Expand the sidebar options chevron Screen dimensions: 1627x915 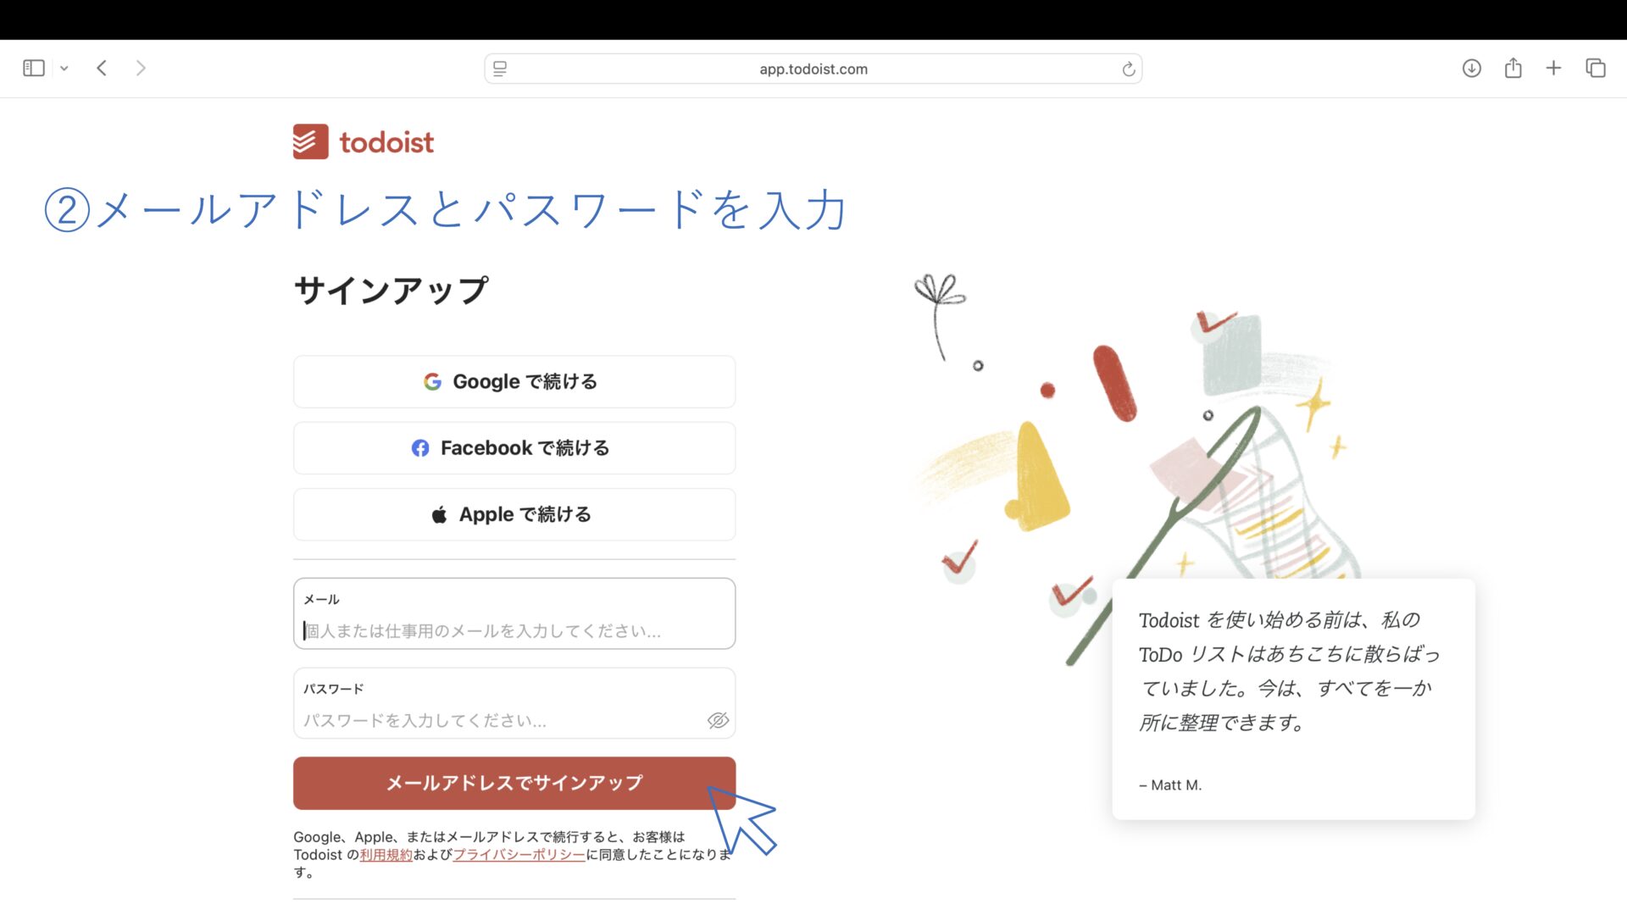(65, 68)
